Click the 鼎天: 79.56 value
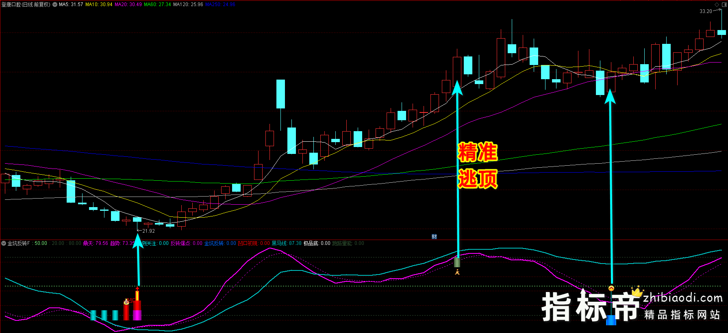728x333 pixels. (96, 243)
